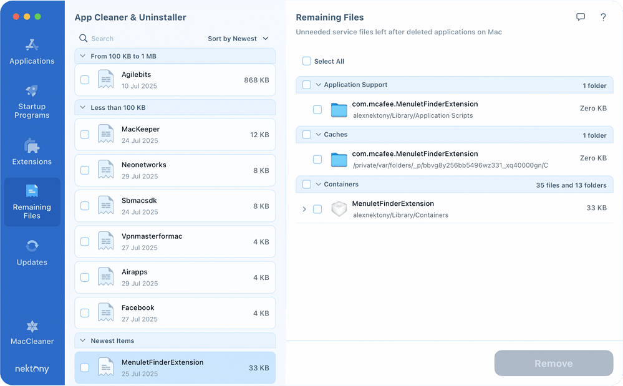623x386 pixels.
Task: Click the MenuletFinderExtension file icon in list
Action: [105, 367]
